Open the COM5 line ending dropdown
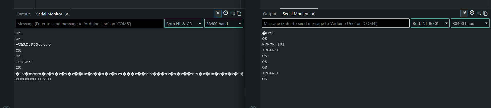491x108 pixels. click(x=184, y=24)
